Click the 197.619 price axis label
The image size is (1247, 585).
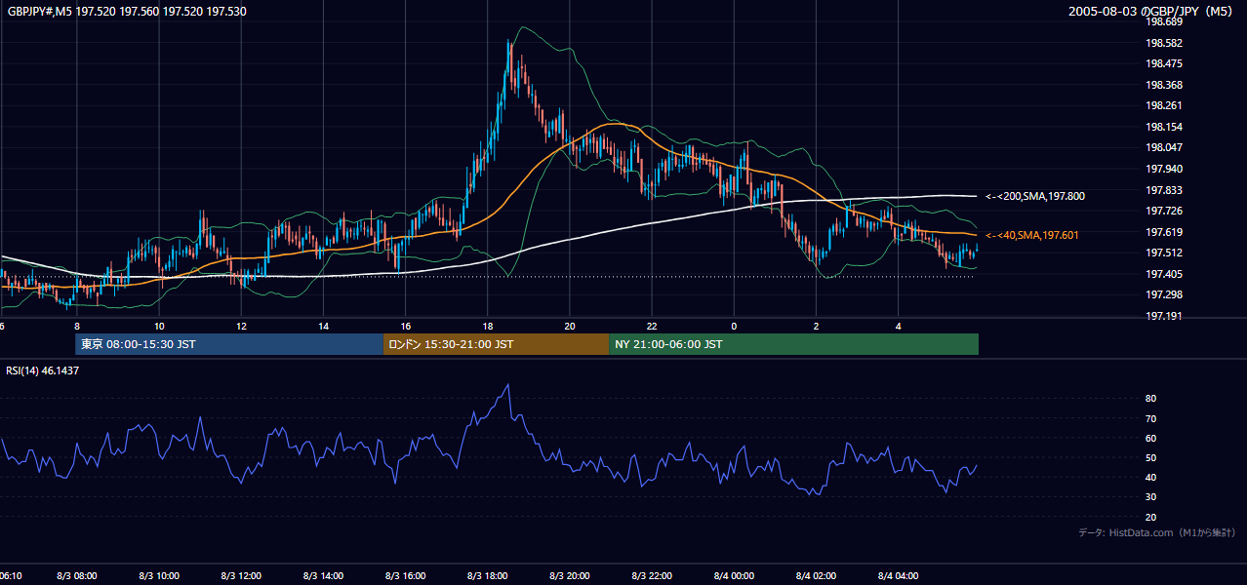pyautogui.click(x=1165, y=232)
